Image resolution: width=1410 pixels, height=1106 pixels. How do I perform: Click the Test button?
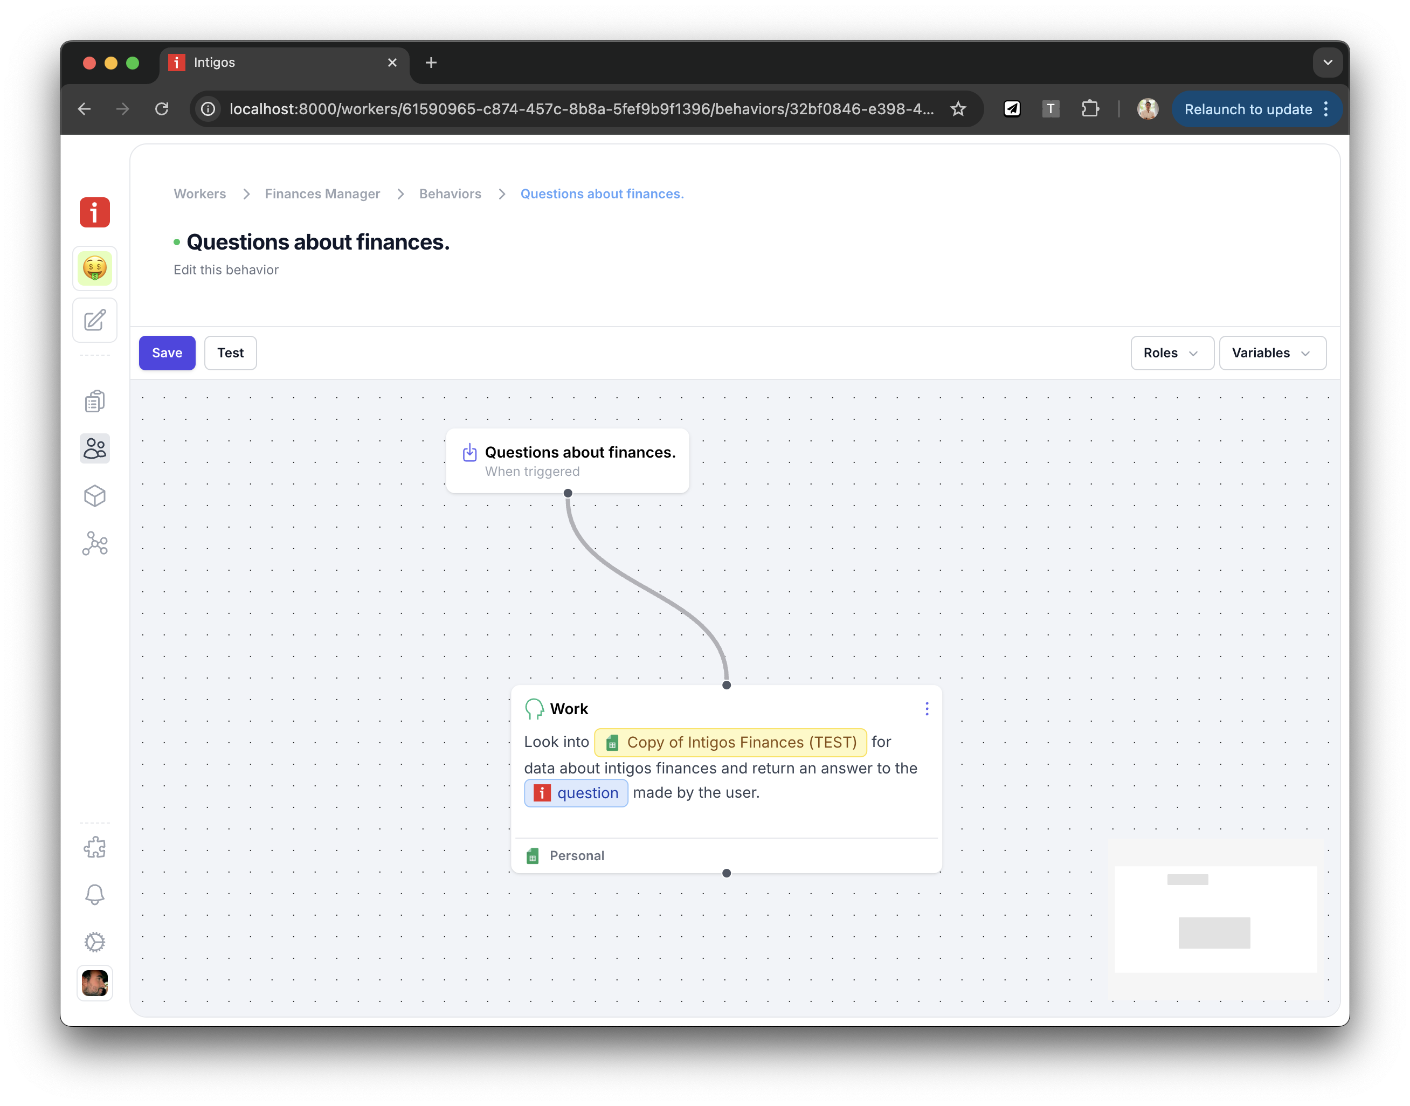[231, 353]
